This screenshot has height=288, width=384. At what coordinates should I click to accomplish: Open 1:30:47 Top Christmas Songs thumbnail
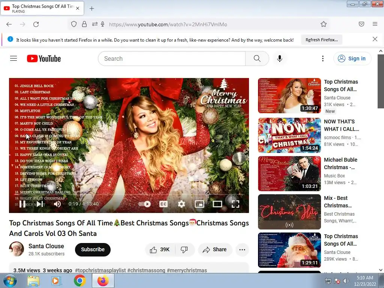289,96
